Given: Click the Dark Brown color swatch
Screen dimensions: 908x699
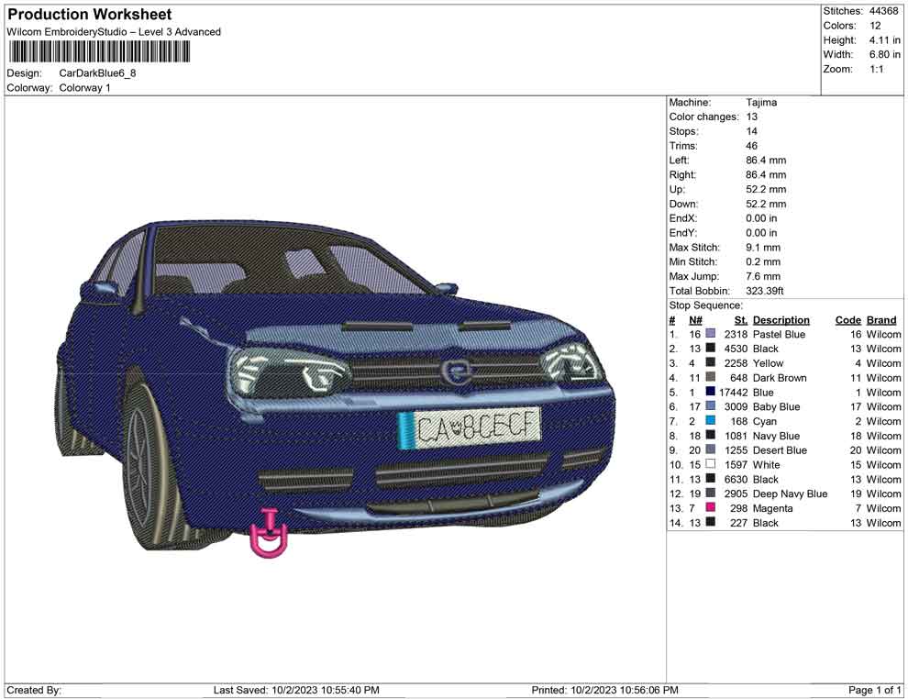Looking at the screenshot, I should (x=710, y=378).
